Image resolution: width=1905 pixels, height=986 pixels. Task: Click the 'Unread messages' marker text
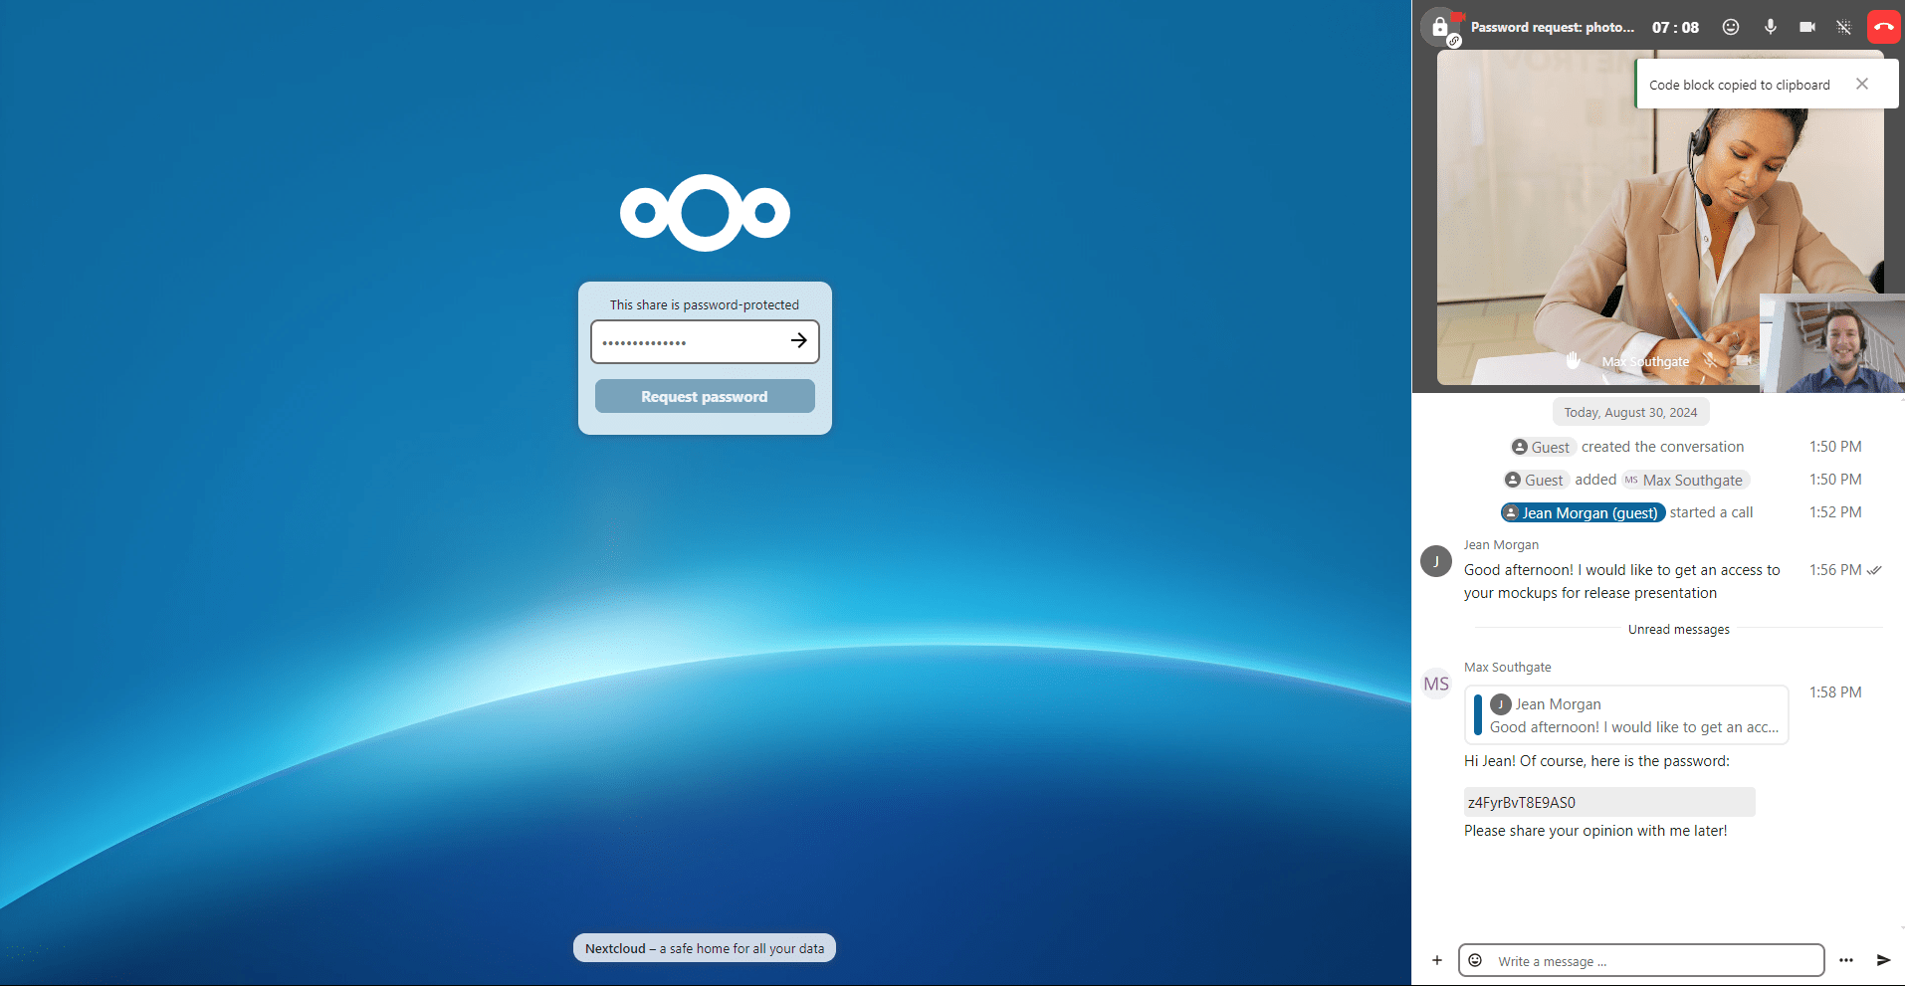pos(1678,629)
